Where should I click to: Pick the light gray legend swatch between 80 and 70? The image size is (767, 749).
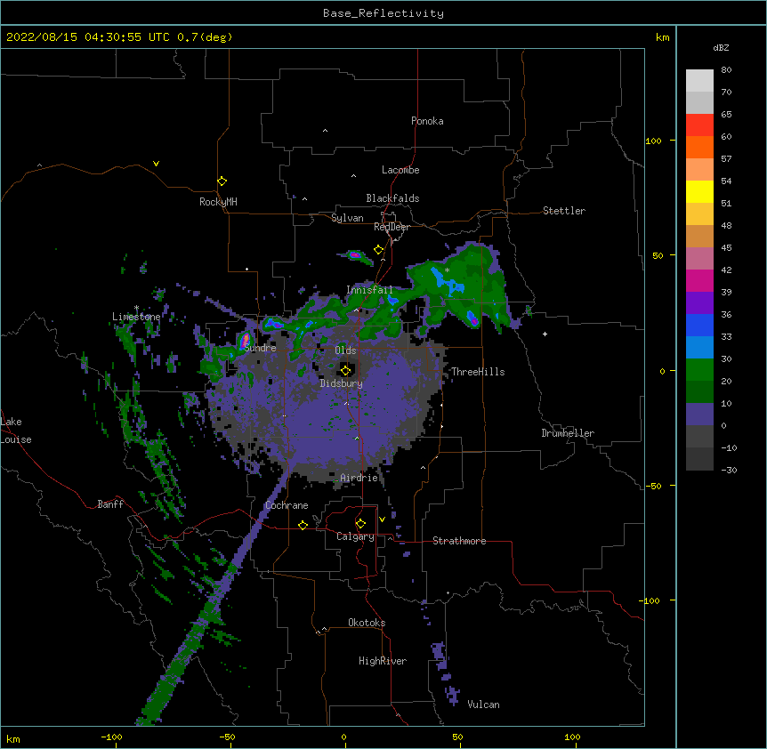point(699,81)
